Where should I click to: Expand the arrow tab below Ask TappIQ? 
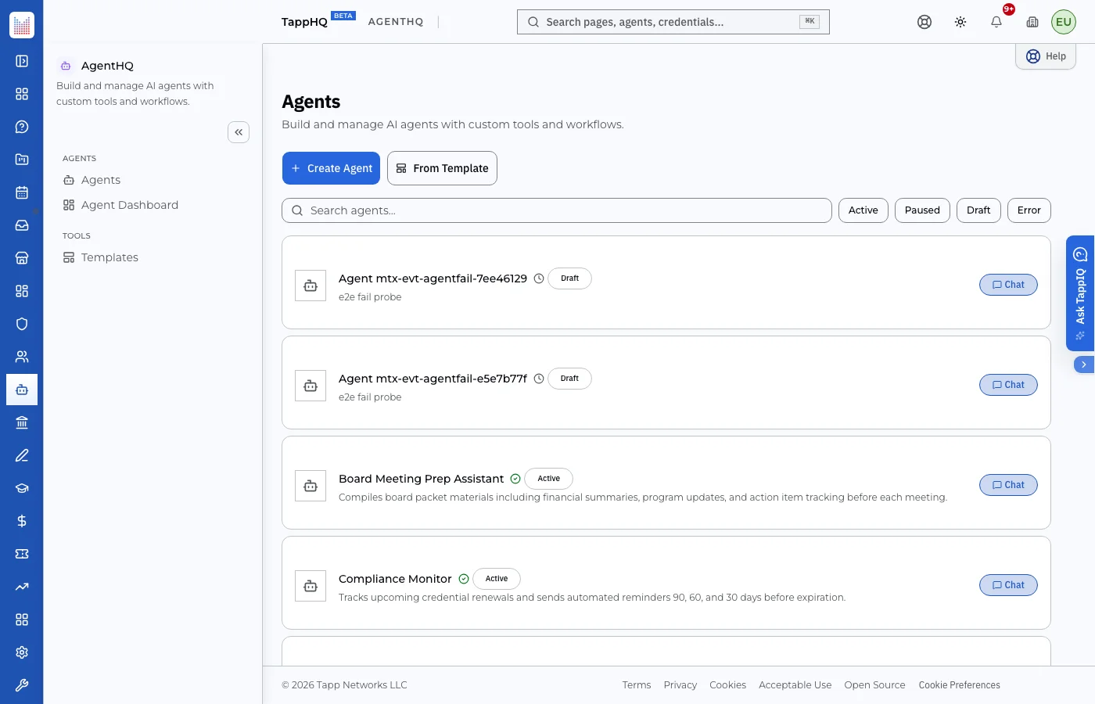click(x=1084, y=365)
